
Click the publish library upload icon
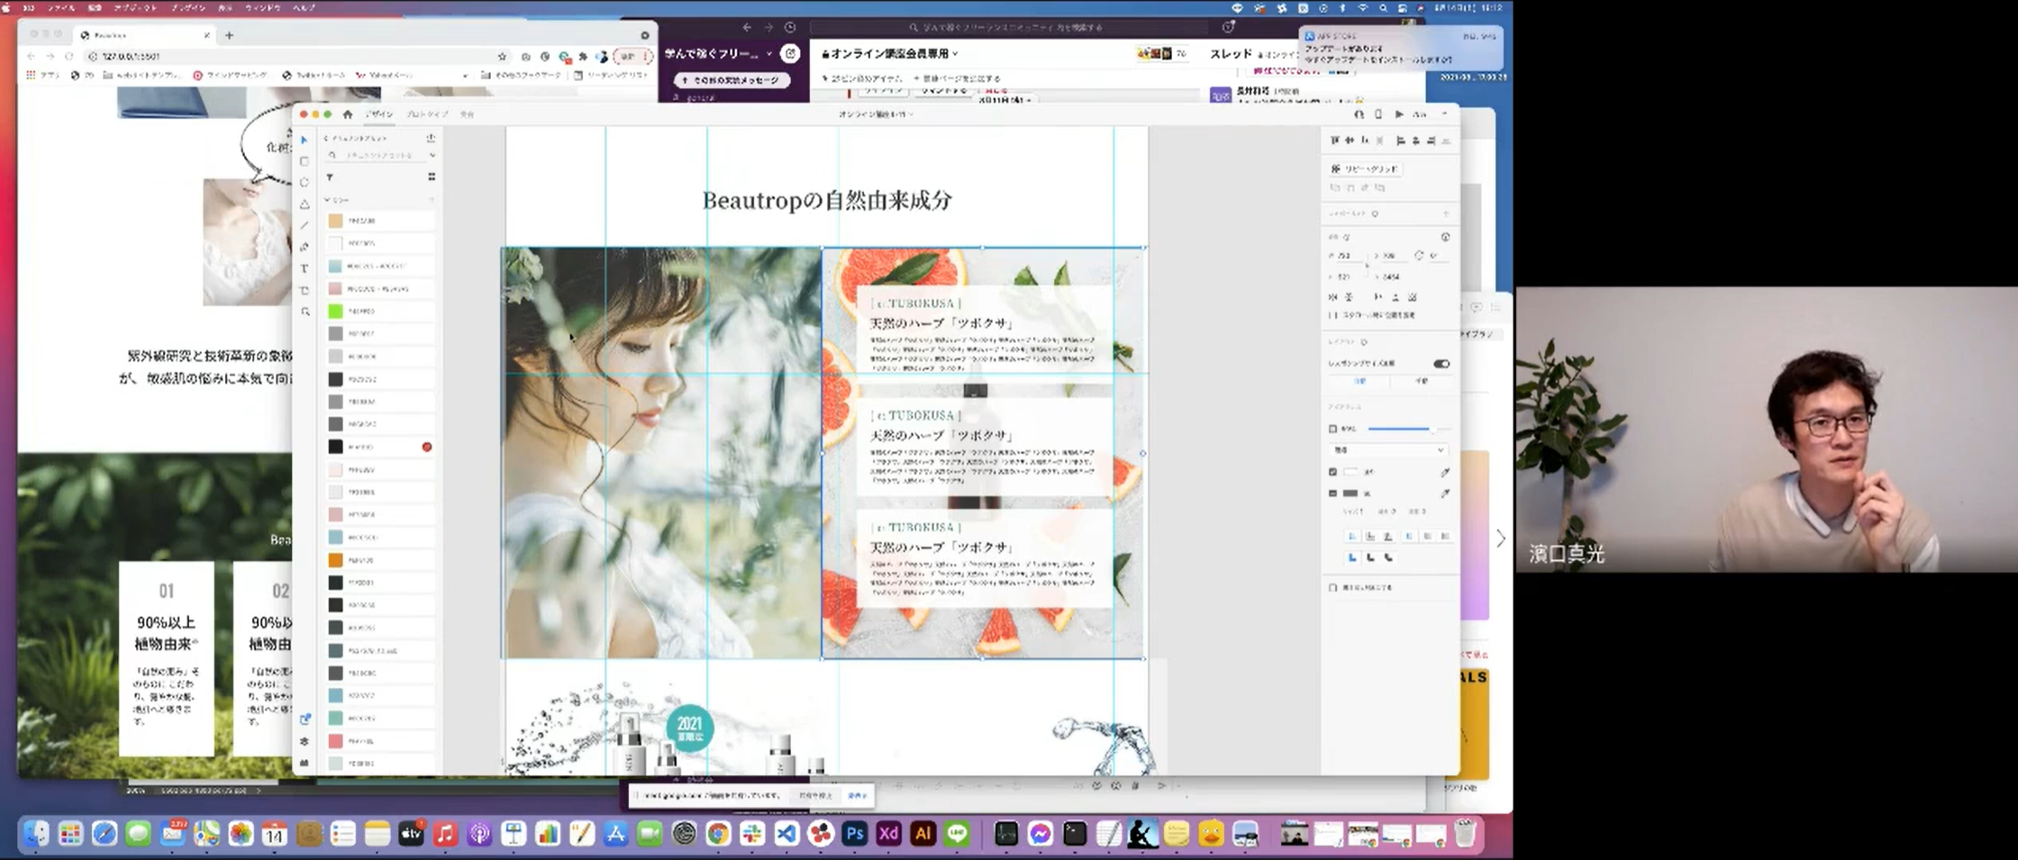pyautogui.click(x=431, y=139)
